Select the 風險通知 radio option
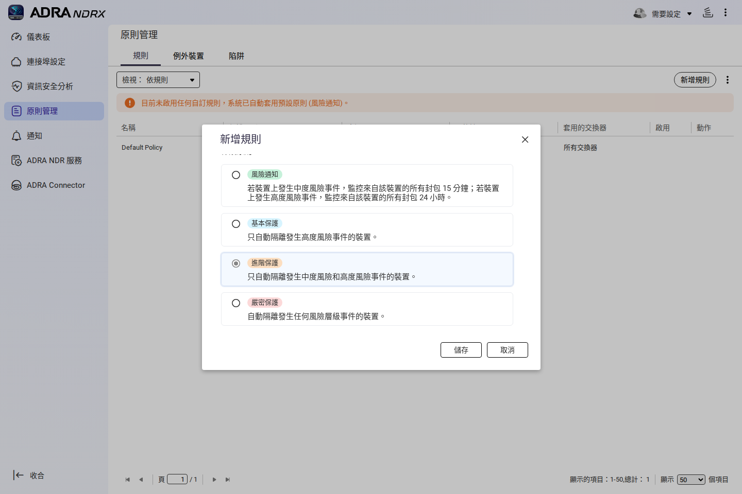The width and height of the screenshot is (742, 494). (x=236, y=175)
